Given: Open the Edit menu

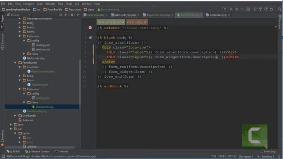Looking at the screenshot, I should [10, 4].
